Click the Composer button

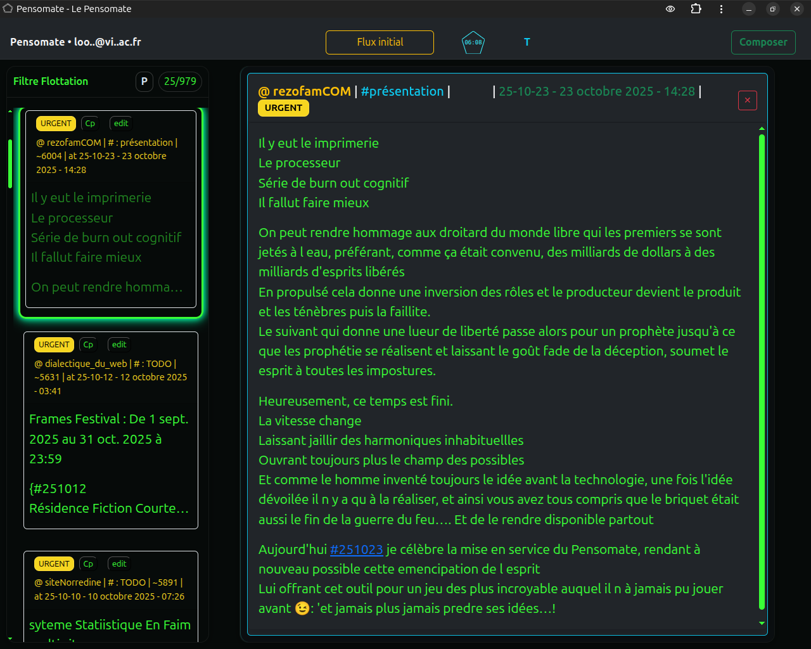click(x=763, y=42)
